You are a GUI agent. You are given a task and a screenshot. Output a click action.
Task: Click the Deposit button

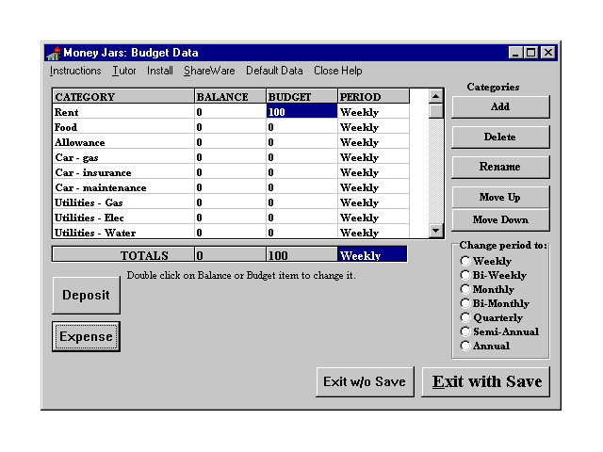(x=86, y=296)
